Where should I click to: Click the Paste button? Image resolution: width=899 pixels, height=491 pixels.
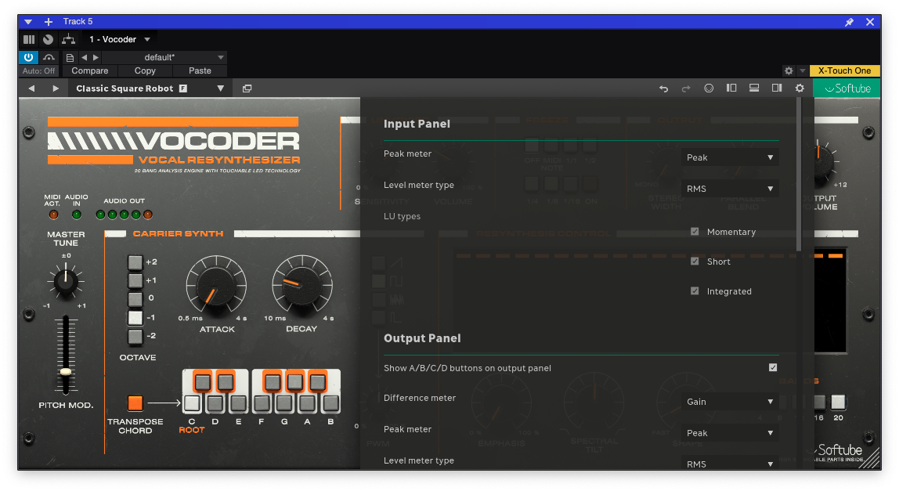point(200,70)
